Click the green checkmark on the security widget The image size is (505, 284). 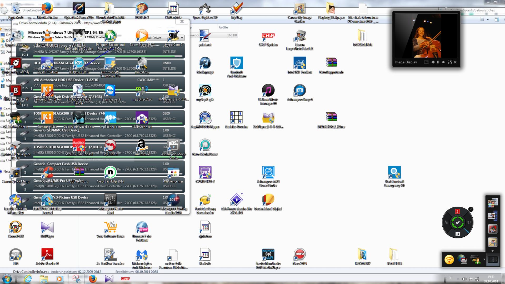[x=458, y=223]
